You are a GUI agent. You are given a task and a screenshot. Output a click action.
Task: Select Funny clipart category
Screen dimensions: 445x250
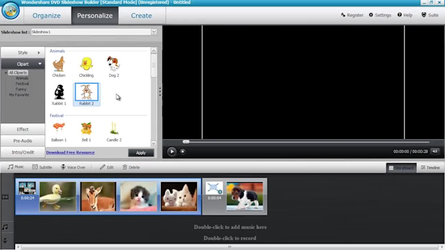21,89
